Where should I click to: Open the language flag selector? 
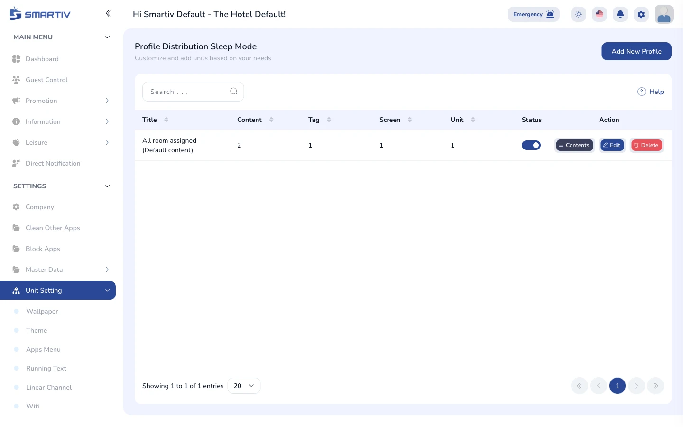coord(600,14)
